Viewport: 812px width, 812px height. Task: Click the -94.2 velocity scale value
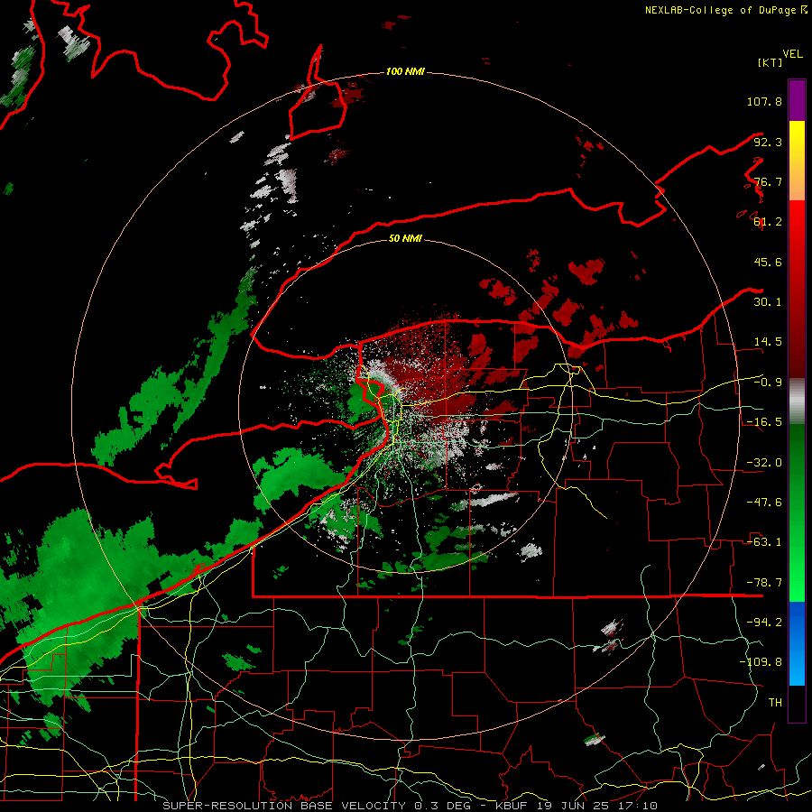click(764, 623)
